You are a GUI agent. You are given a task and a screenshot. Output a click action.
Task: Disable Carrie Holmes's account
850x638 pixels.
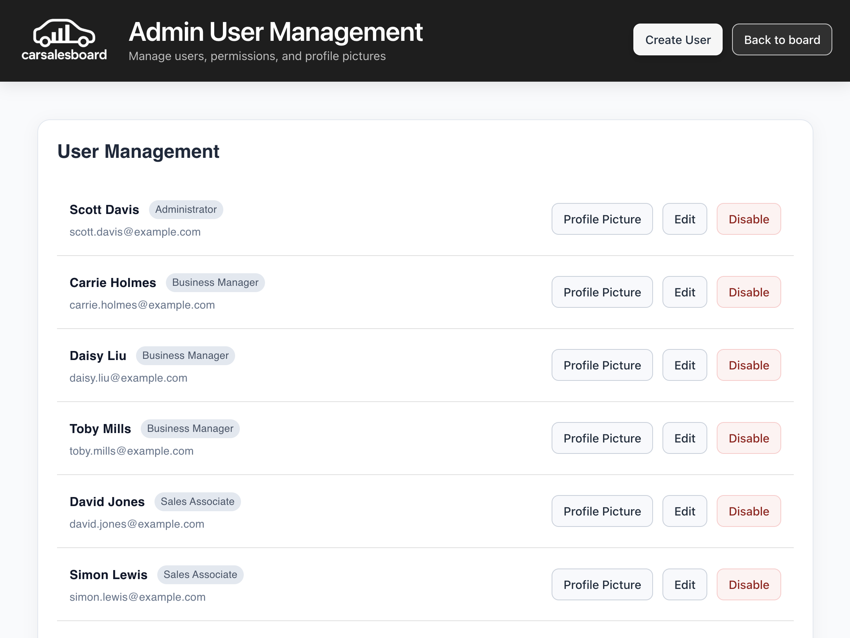749,292
